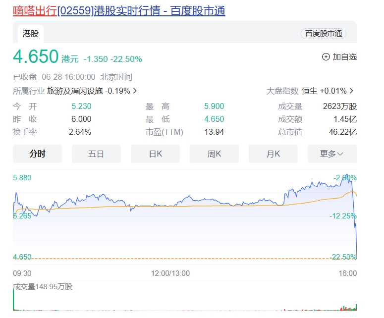
Task: Click the 成交额 value 1.45亿
Action: [345, 119]
